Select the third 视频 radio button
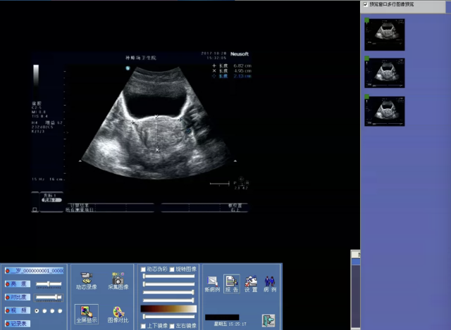Viewport: 451px width, 330px height. pyautogui.click(x=52, y=311)
